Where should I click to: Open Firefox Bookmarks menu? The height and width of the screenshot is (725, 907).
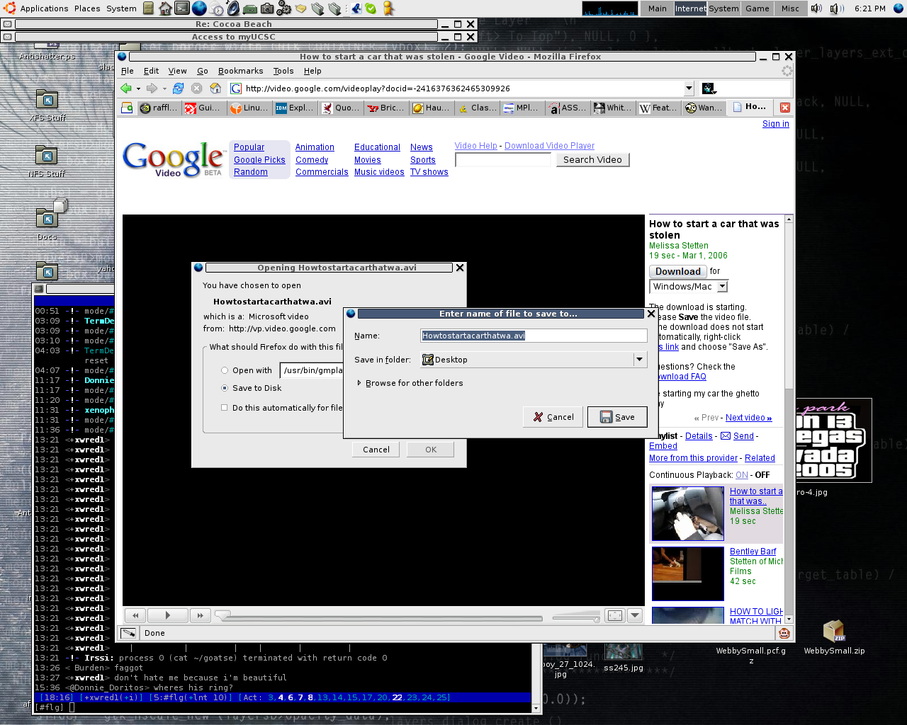click(241, 71)
